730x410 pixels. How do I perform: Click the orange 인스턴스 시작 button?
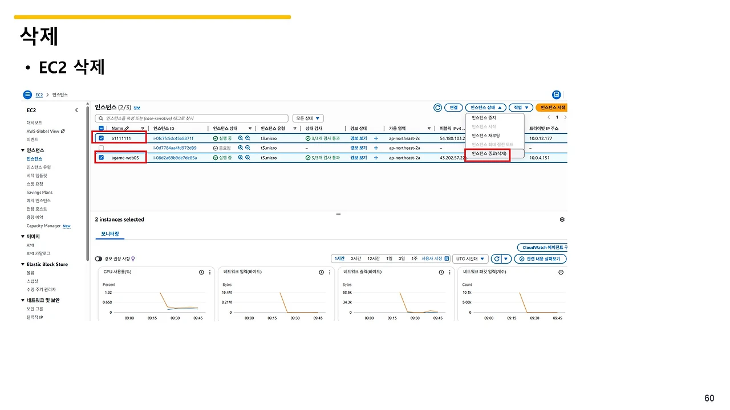[x=551, y=107]
